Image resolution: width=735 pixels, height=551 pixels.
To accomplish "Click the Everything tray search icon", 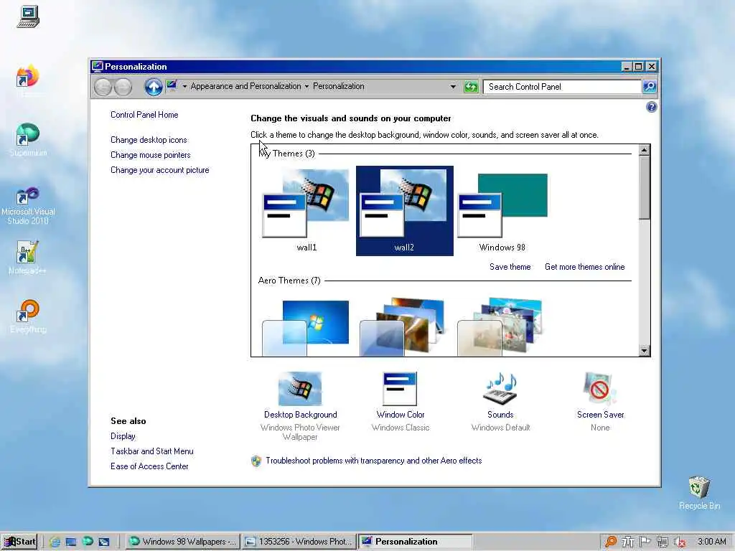I will (x=611, y=542).
